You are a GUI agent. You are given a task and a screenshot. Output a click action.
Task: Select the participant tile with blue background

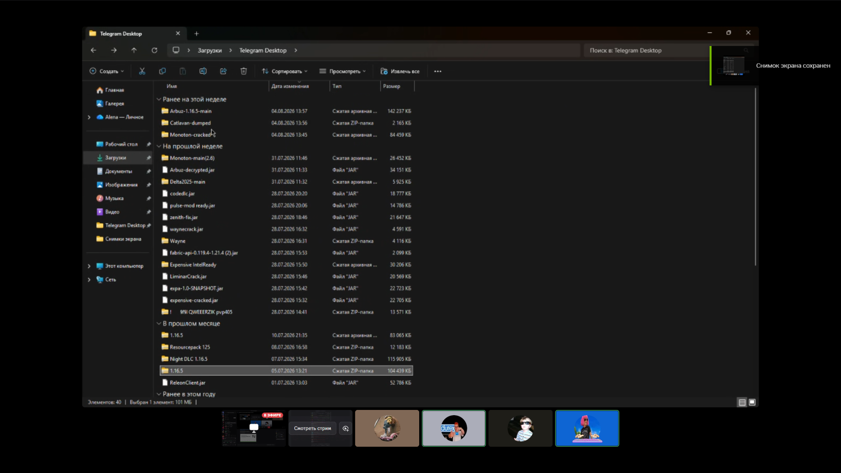tap(587, 428)
